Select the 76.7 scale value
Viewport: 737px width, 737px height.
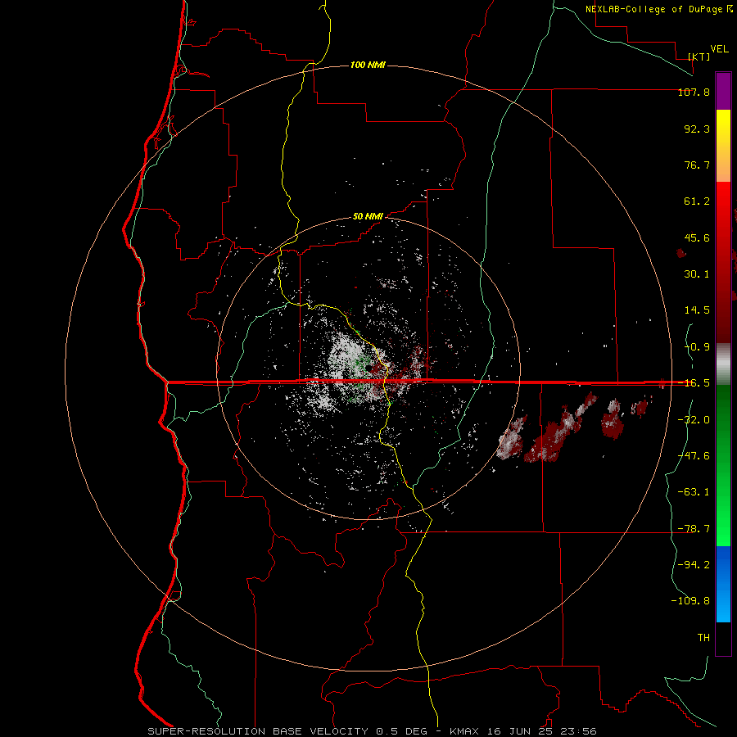[x=697, y=165]
